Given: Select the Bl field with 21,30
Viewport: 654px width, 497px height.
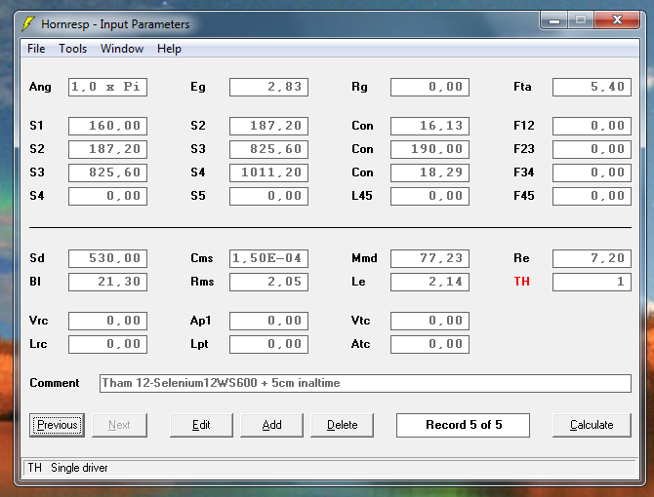Looking at the screenshot, I should (x=107, y=282).
